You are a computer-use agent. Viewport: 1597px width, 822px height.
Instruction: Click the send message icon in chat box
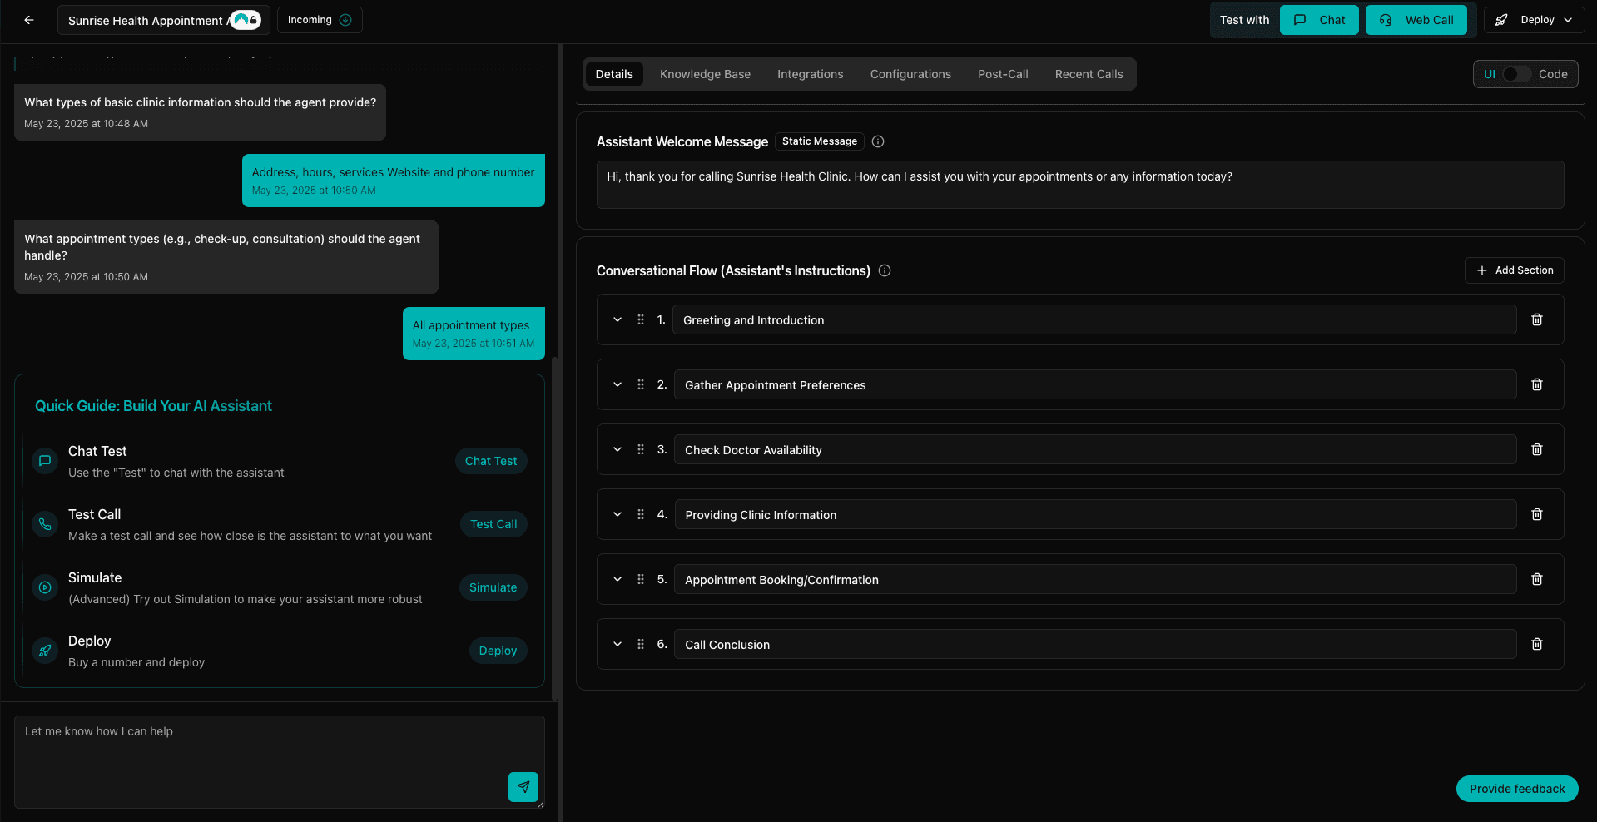point(523,786)
